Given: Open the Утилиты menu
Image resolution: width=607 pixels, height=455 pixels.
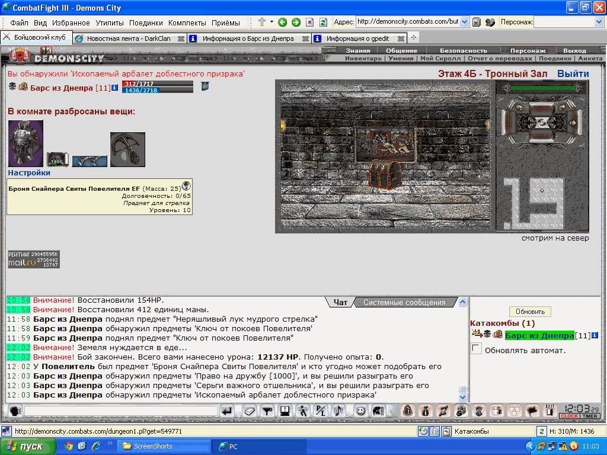Looking at the screenshot, I should 110,23.
